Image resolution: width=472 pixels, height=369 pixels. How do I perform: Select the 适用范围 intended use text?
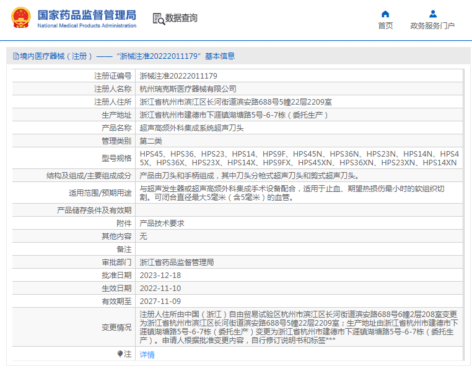point(292,193)
